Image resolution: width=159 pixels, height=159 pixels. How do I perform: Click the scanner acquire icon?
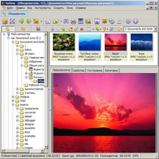(x=81, y=21)
